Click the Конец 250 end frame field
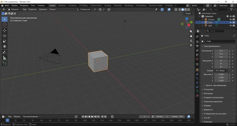 point(177,117)
